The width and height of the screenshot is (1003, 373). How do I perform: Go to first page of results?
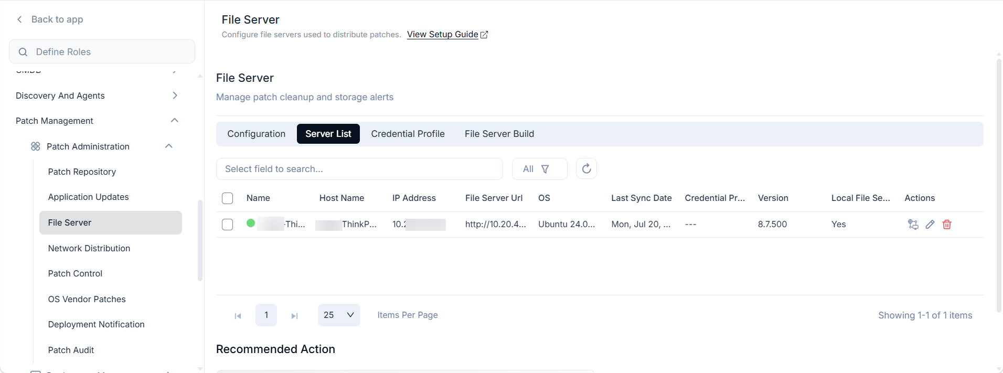(238, 316)
